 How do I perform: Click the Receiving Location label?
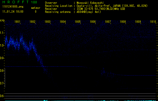point(59,6)
